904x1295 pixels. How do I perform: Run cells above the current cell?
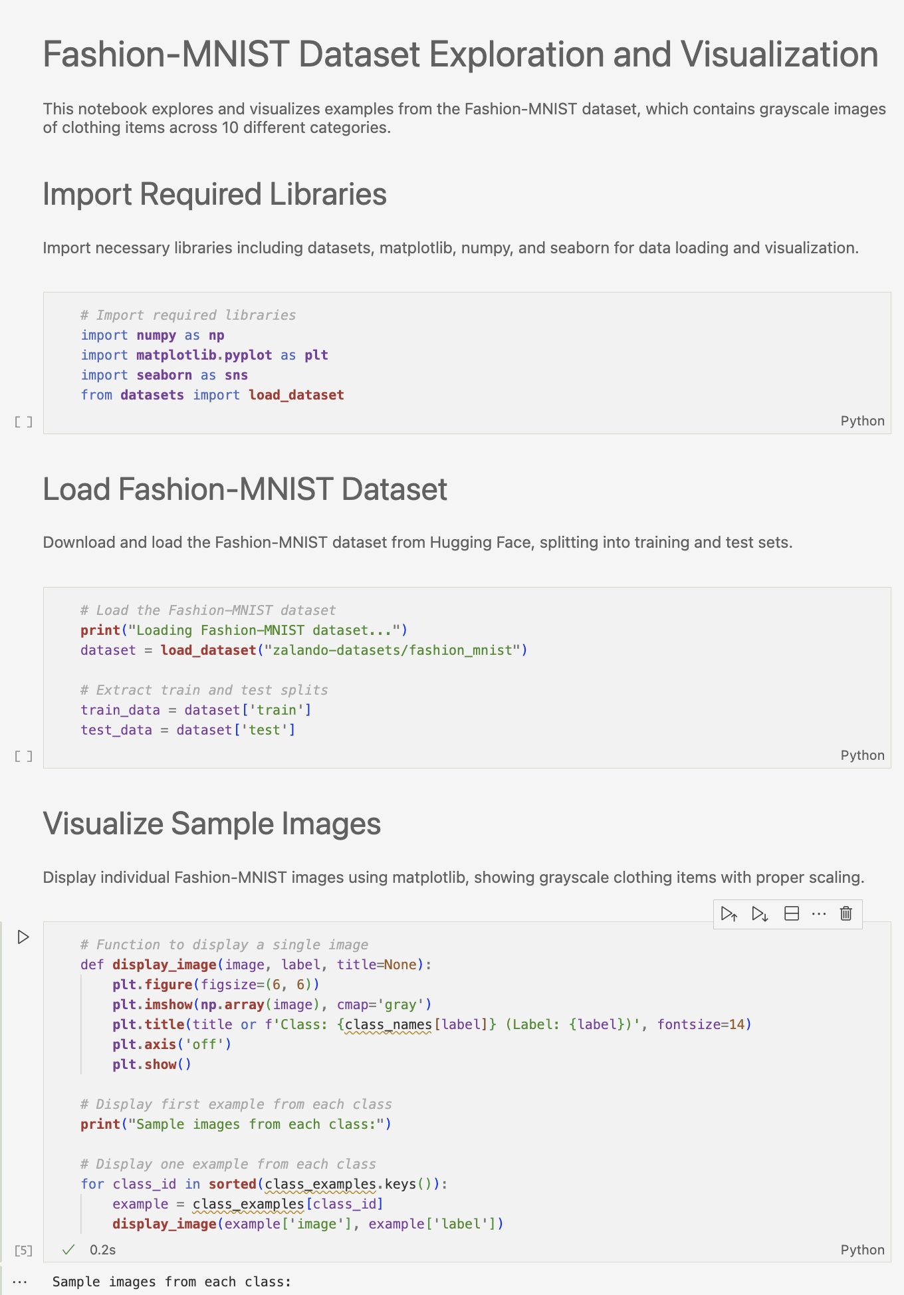729,914
